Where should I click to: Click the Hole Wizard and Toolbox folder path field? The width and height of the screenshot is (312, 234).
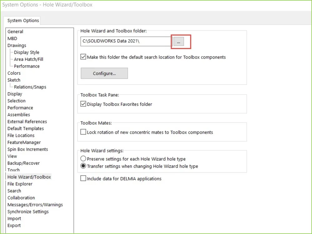[x=125, y=41]
